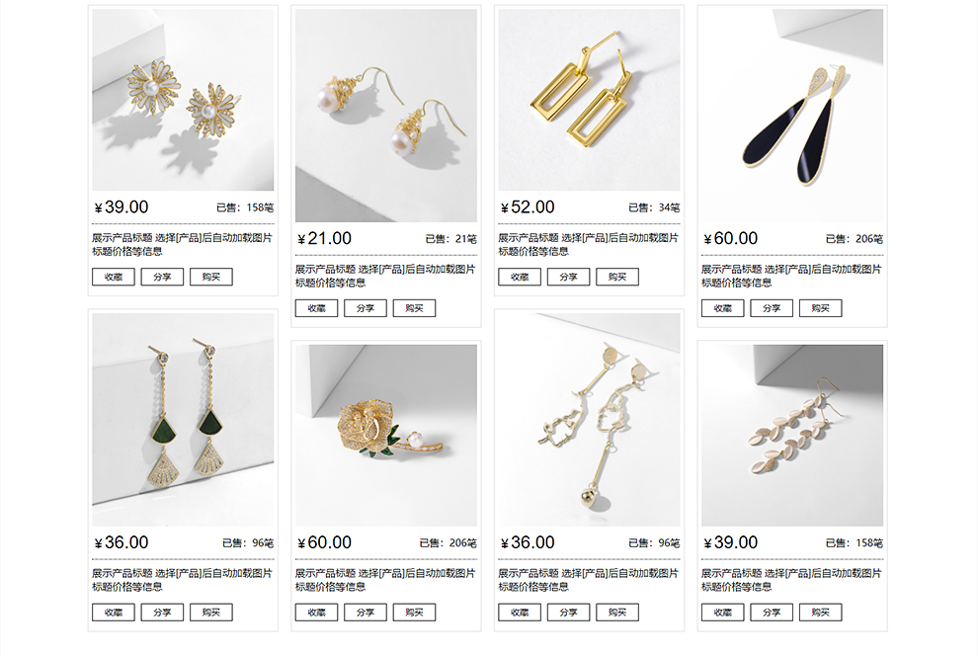978x656 pixels.
Task: Open the gold rose brooch image
Action: tap(386, 436)
